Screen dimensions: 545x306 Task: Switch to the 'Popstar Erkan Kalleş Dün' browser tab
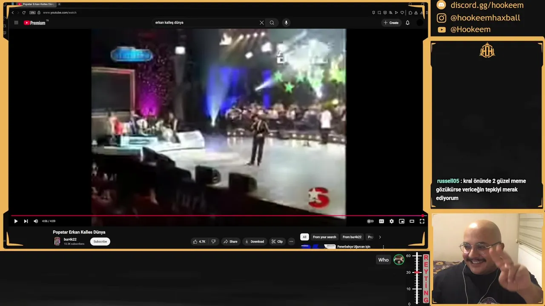point(37,4)
